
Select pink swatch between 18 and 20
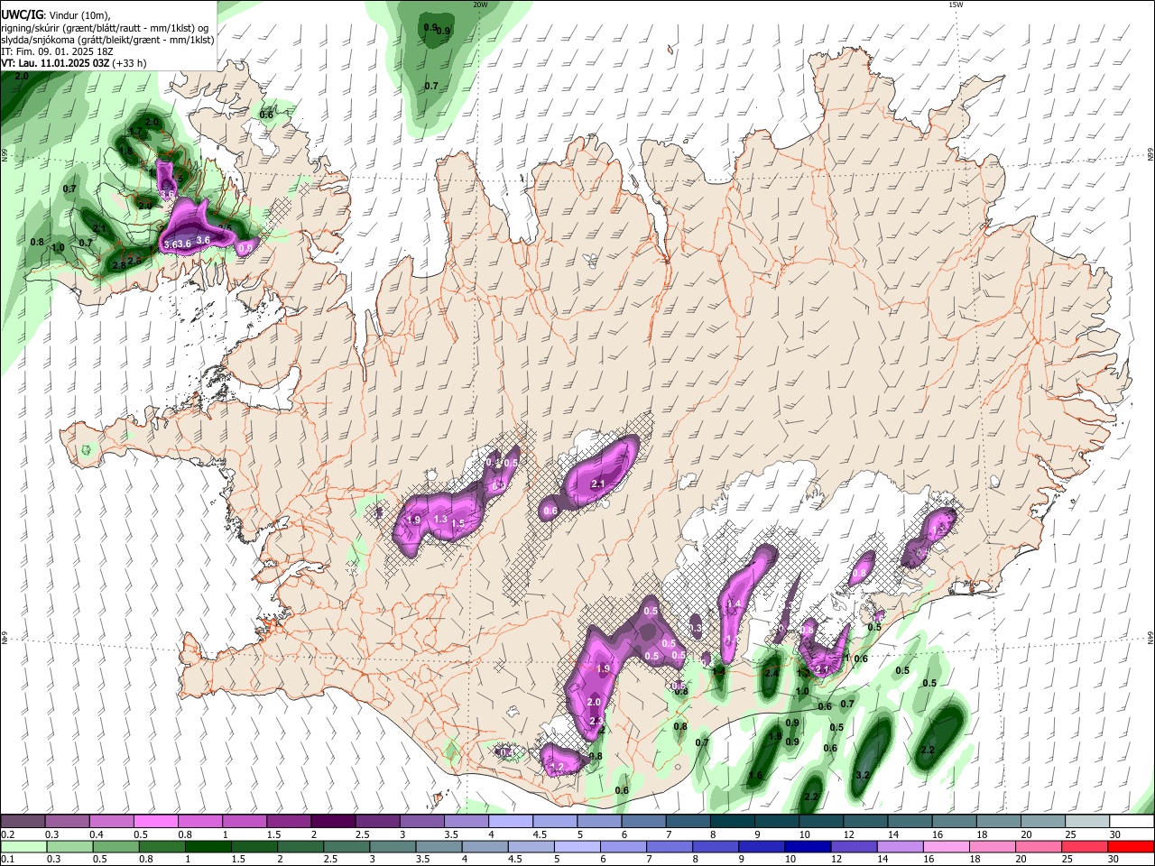991,846
